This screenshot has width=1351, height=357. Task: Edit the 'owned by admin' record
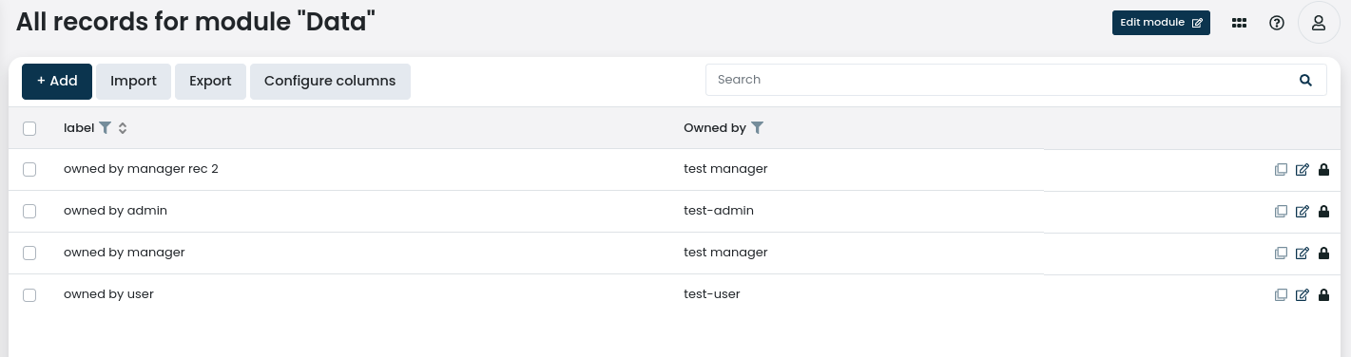[1303, 212]
